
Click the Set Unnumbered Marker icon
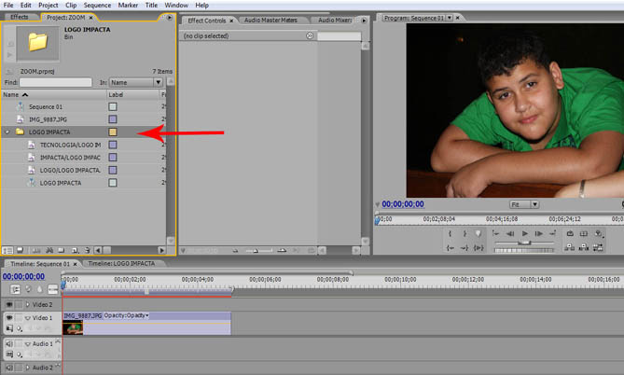(x=478, y=233)
